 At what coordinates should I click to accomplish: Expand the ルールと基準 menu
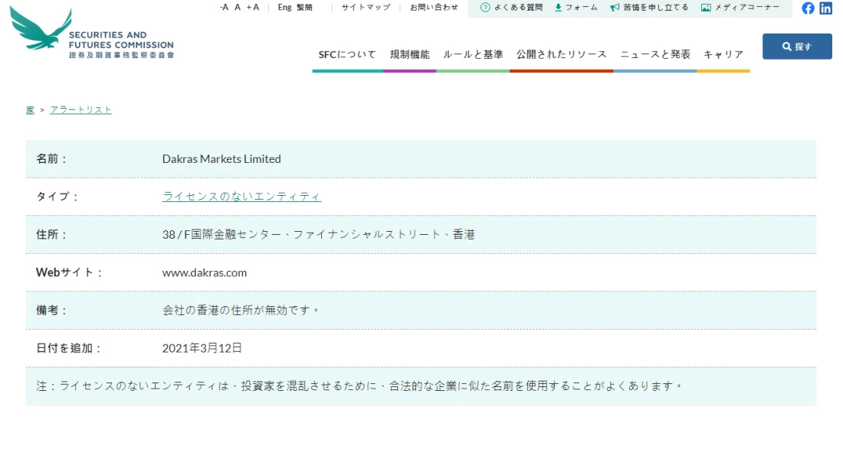[x=473, y=54]
